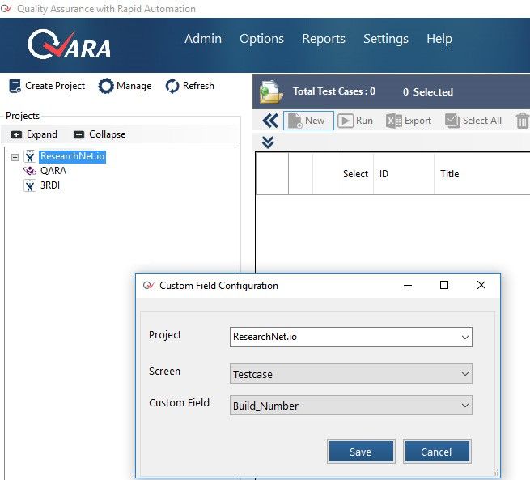Click Run test case button
Screen dimensions: 530x480
[x=355, y=121]
